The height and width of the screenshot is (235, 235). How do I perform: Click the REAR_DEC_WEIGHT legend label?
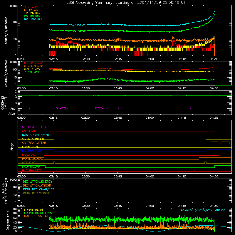point(36,193)
